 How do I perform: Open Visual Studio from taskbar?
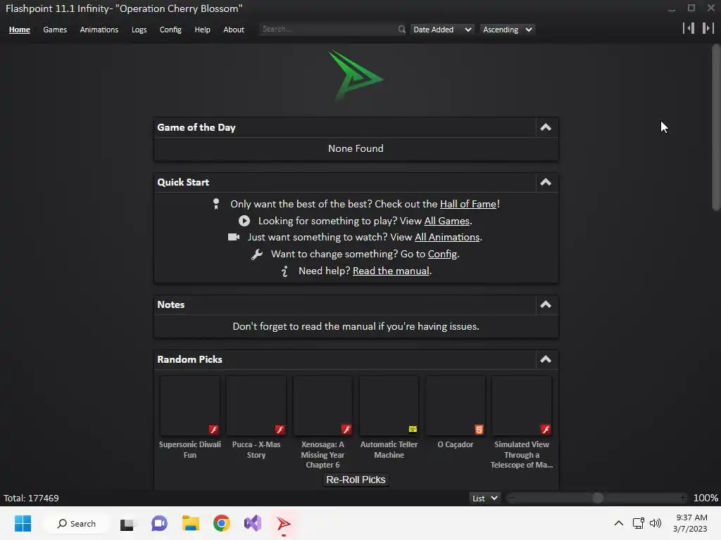[x=253, y=523]
